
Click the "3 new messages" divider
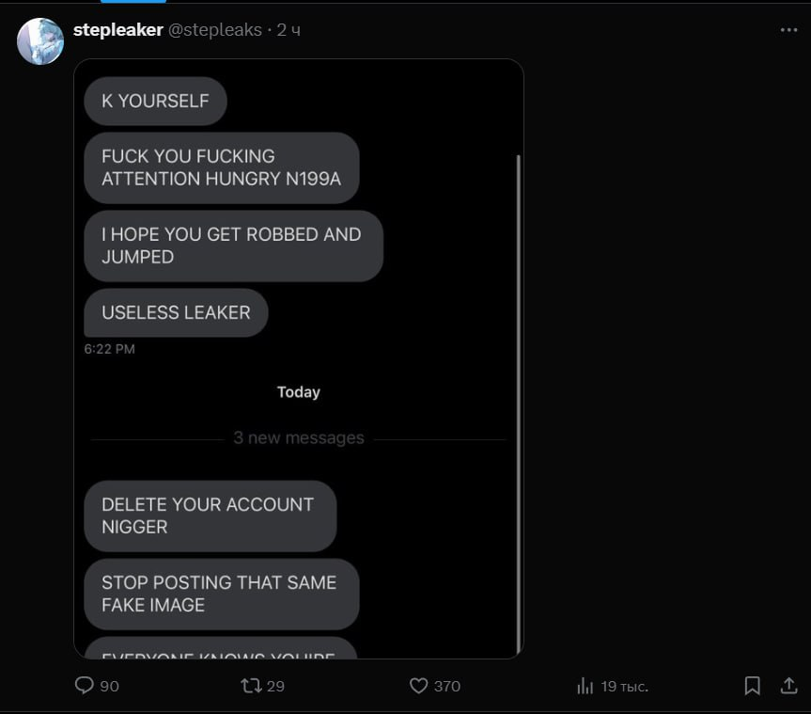(298, 437)
